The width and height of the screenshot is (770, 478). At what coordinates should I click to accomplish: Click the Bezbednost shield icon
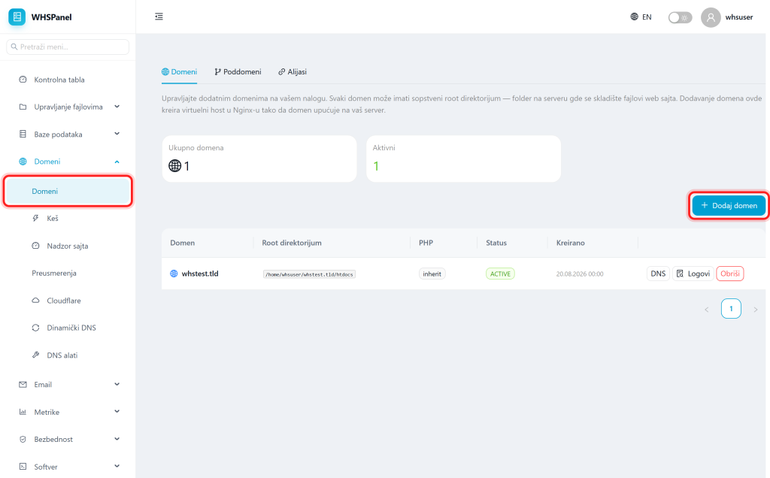click(x=23, y=439)
